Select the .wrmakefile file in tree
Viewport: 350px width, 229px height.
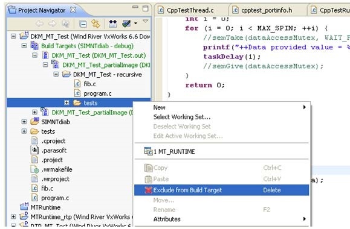tap(56, 169)
